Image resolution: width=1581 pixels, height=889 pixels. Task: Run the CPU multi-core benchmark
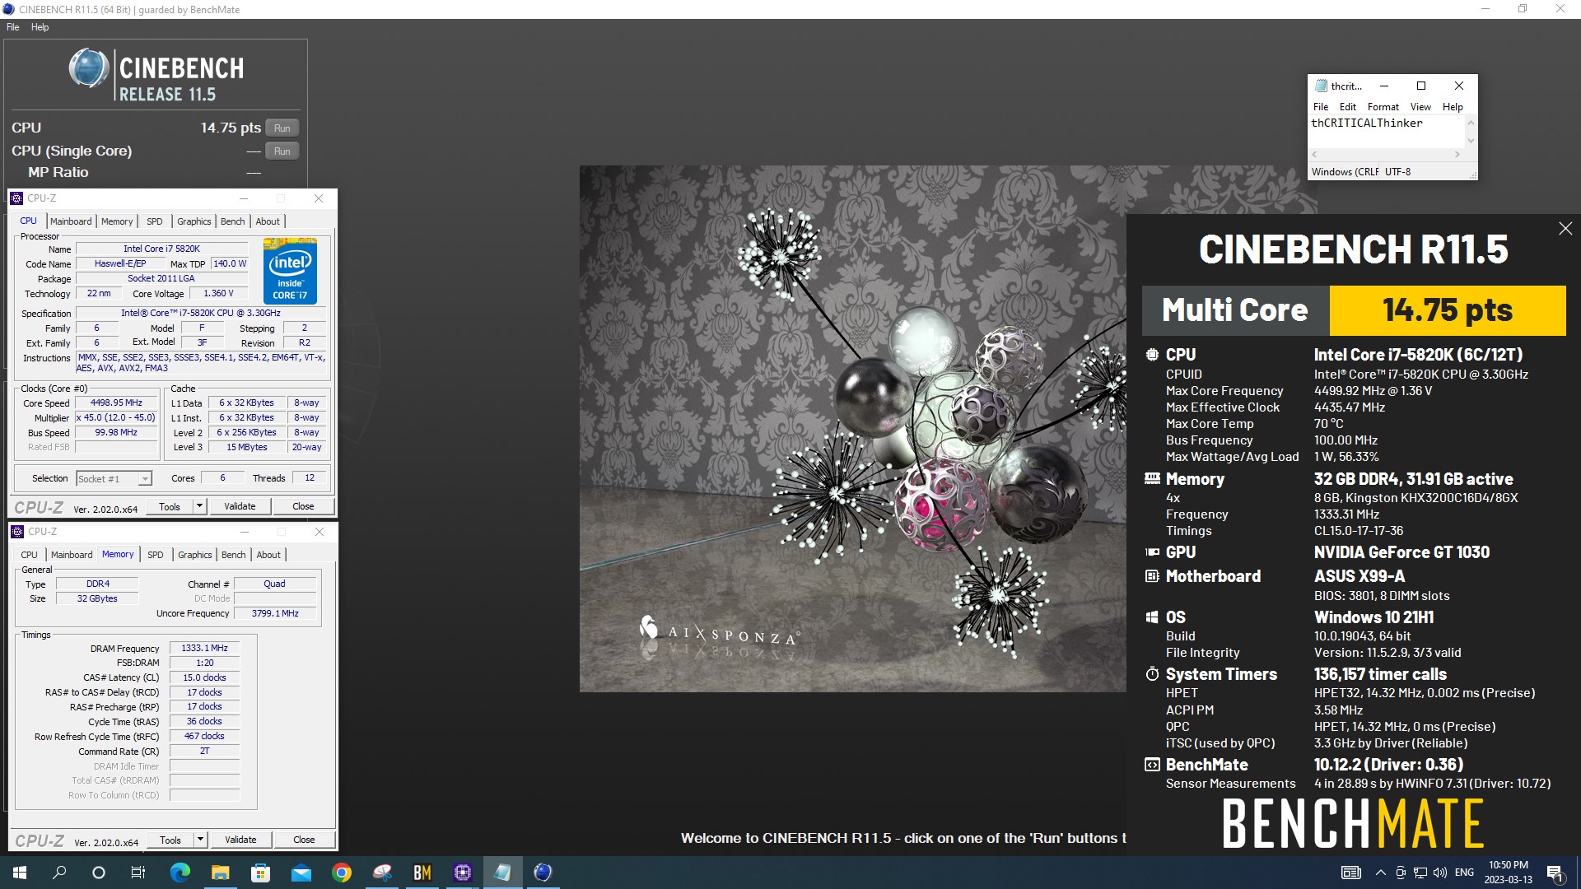[x=282, y=128]
